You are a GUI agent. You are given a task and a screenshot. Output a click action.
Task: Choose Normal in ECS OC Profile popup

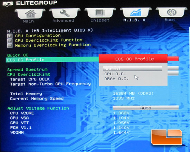click(133, 69)
